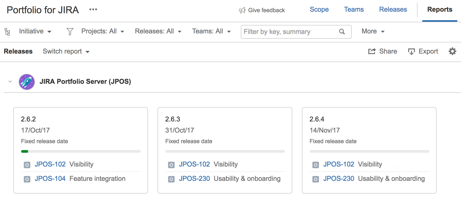The image size is (461, 201).
Task: Click the 2.6.2 release title
Action: click(x=28, y=119)
